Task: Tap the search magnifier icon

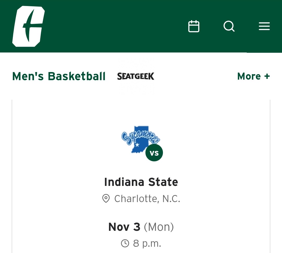Action: [x=229, y=26]
